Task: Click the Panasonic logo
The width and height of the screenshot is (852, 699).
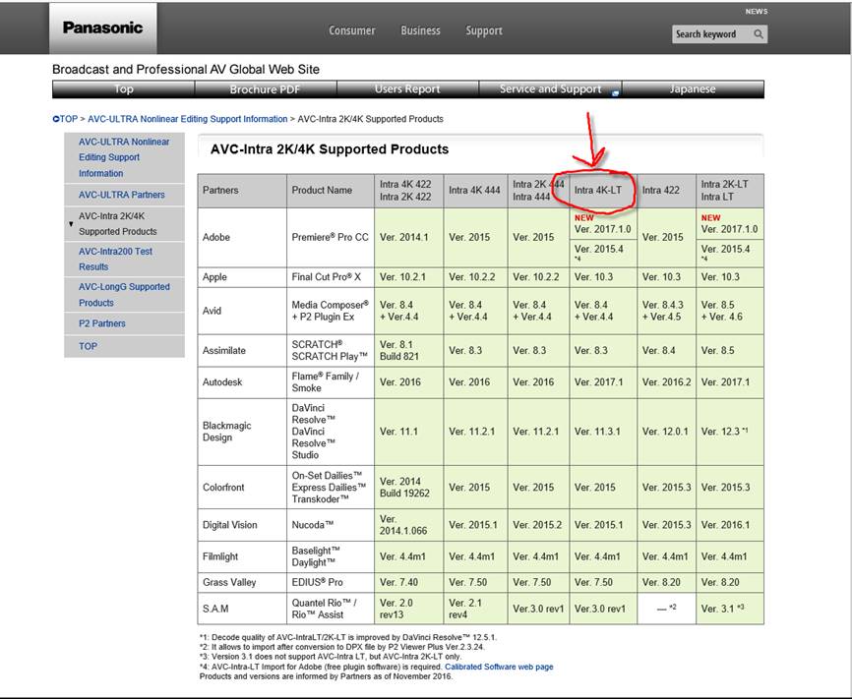Action: click(x=102, y=28)
